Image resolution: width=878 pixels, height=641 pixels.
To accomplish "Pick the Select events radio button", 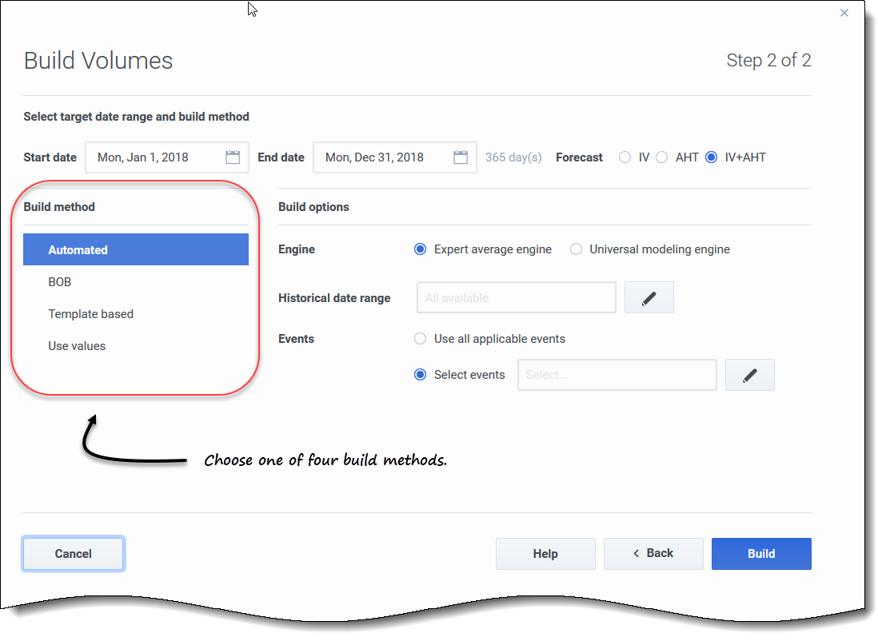I will 421,375.
